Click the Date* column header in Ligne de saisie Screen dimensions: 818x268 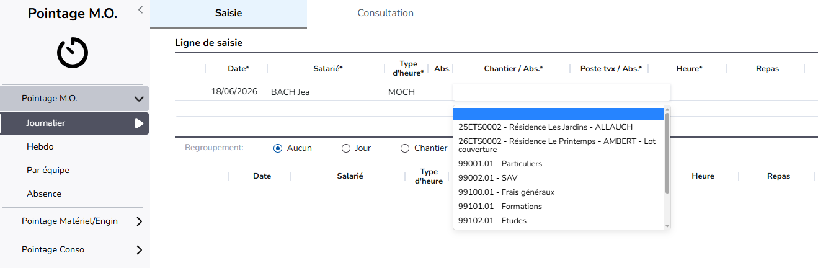[239, 69]
